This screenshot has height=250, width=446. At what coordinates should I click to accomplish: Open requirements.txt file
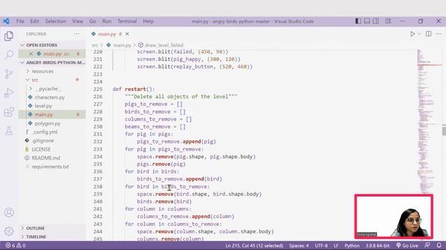(x=50, y=167)
